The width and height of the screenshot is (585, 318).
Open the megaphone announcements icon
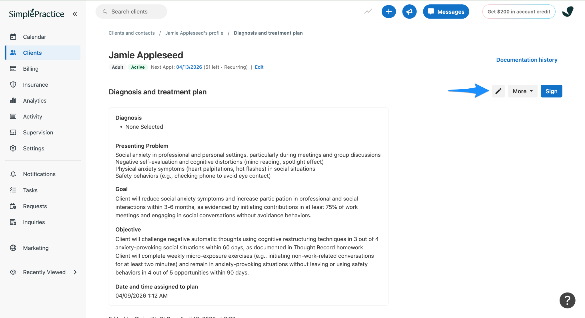409,12
